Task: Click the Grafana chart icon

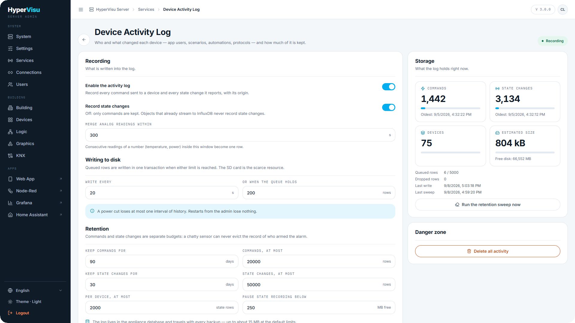Action: [10, 203]
